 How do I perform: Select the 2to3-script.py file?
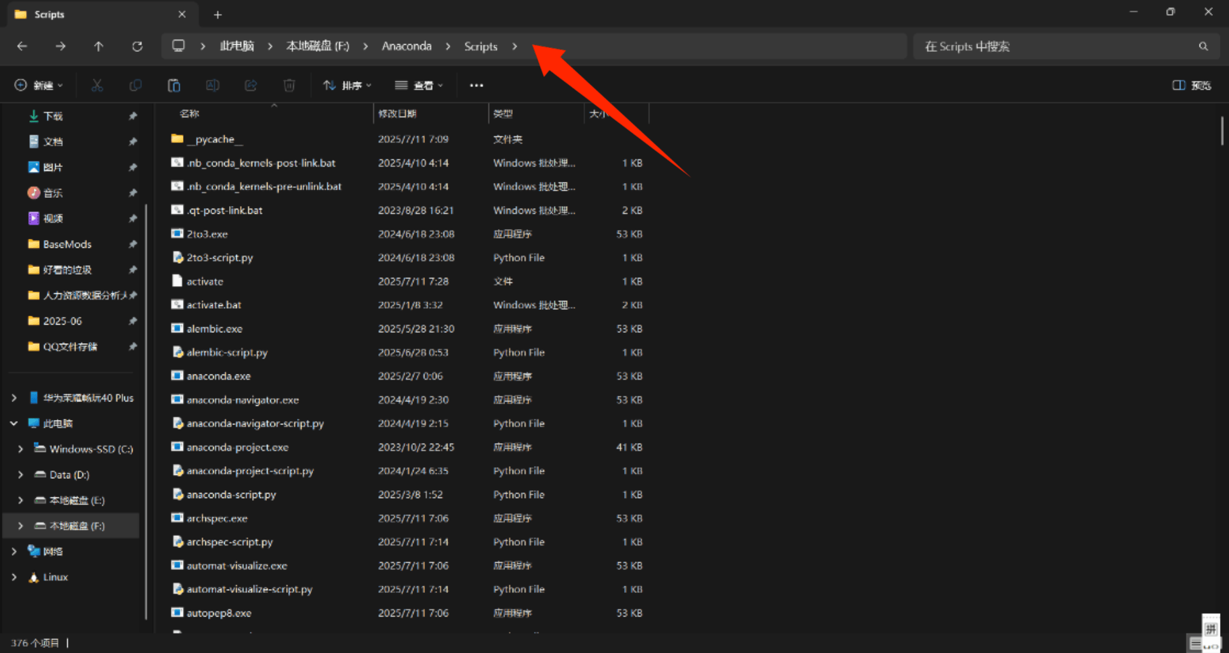point(220,257)
